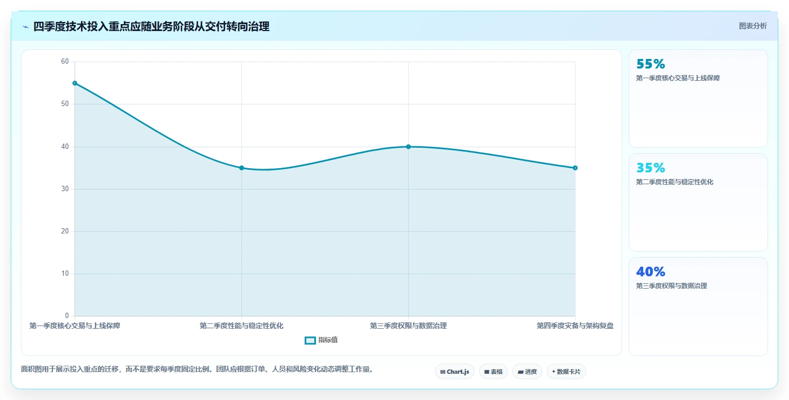This screenshot has height=400, width=789.
Task: Click the y-axis value 20
Action: pos(65,231)
